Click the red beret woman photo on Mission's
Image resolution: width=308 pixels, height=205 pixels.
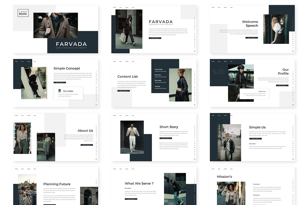click(x=231, y=193)
